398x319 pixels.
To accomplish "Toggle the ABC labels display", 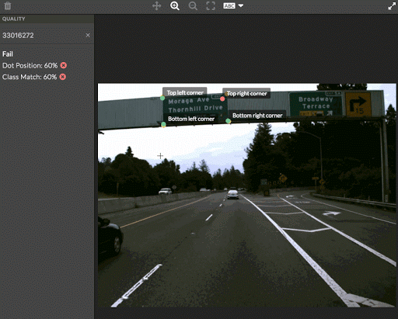I will pyautogui.click(x=229, y=5).
